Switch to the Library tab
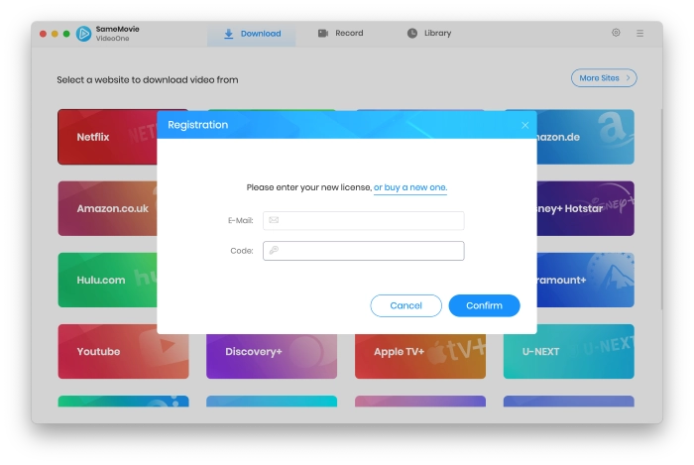Viewport: 694px width, 465px height. (x=429, y=33)
